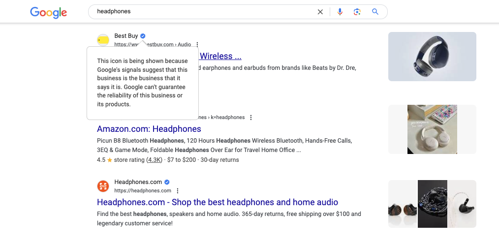Viewport: 499px width, 245px height.
Task: Click the verified badge beside Headphones.com
Action: pos(167,182)
